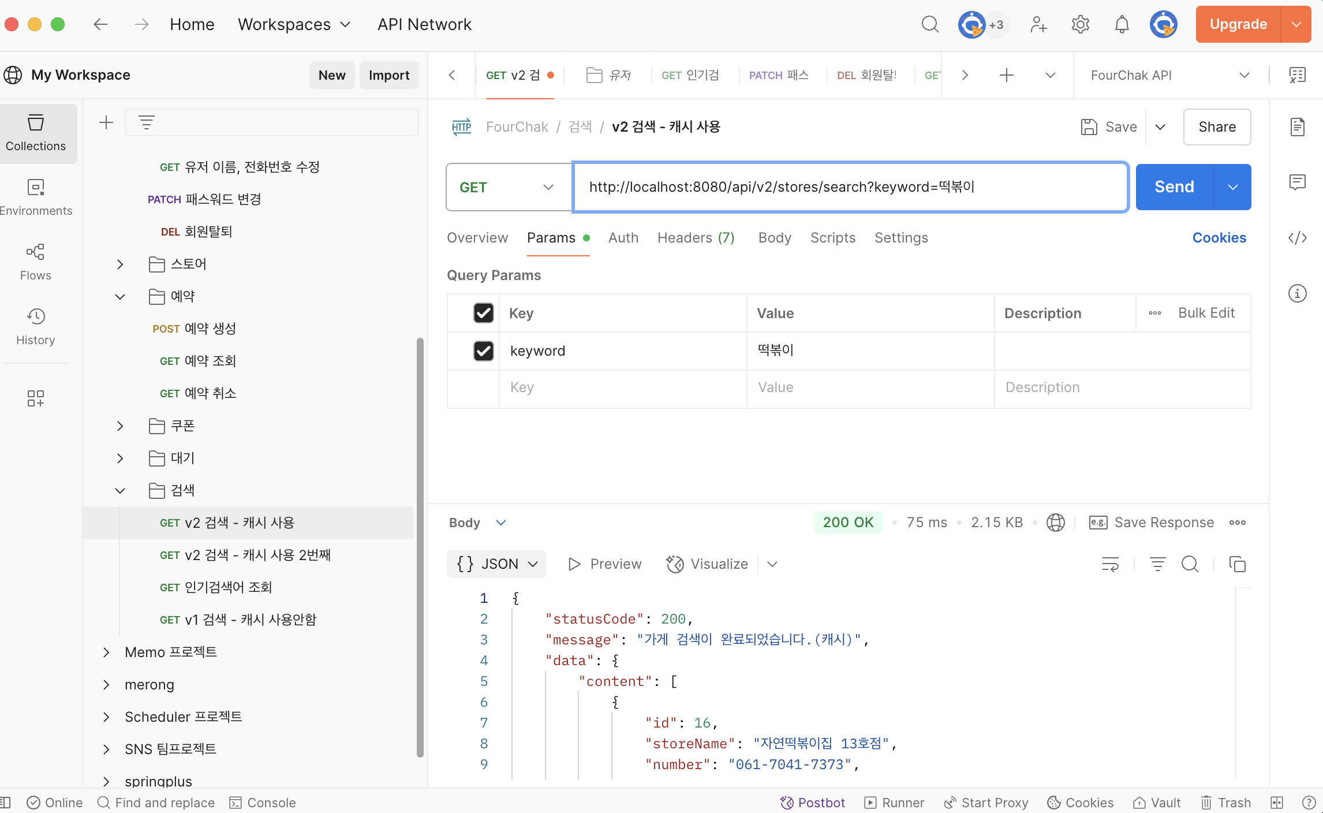Open the PATCH 패스 request tab
This screenshot has width=1323, height=813.
pyautogui.click(x=778, y=75)
